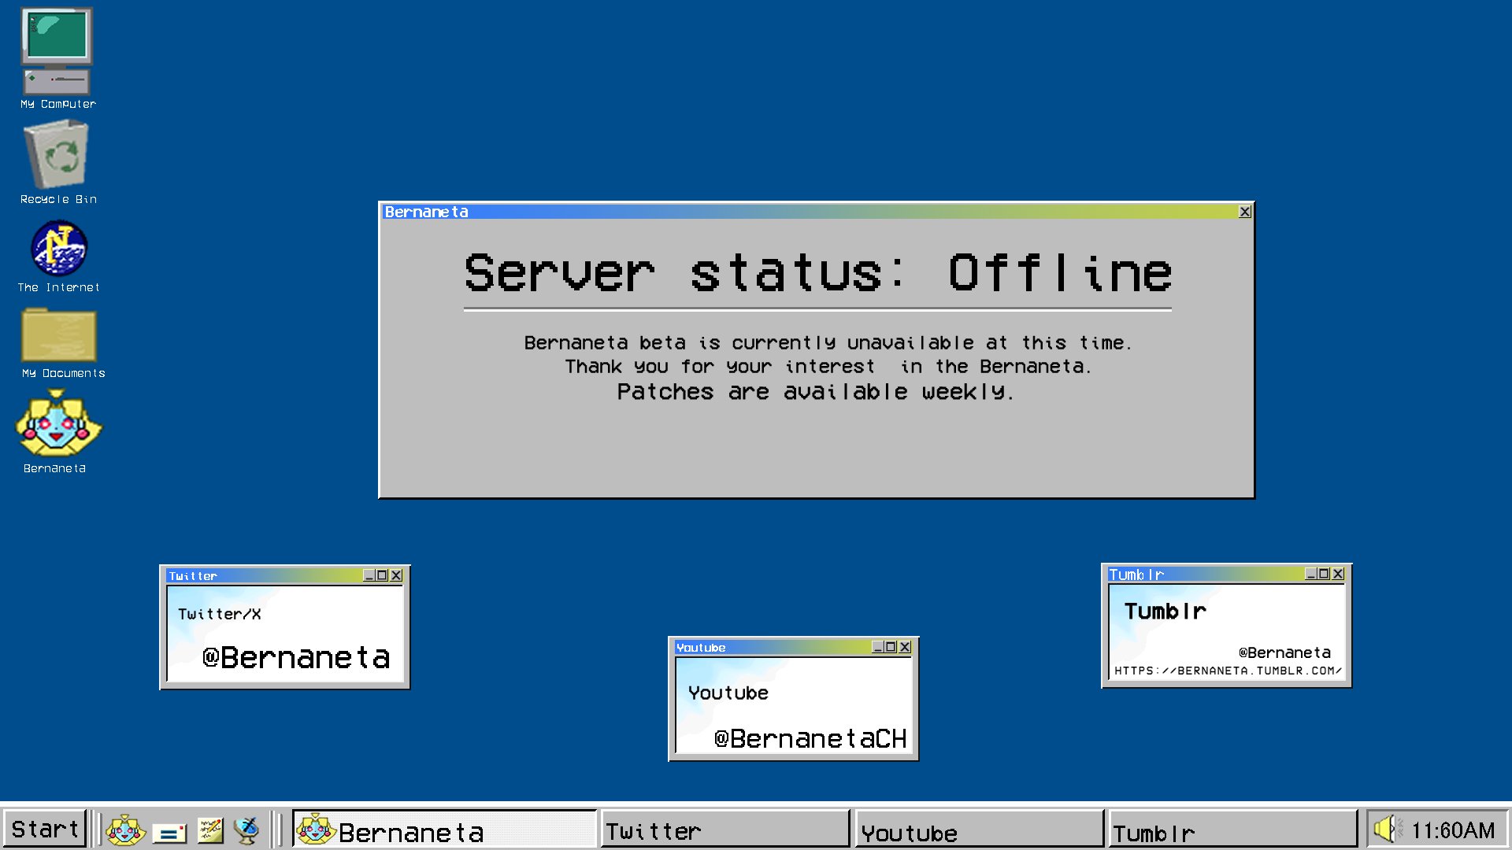Open the Recycle Bin desktop icon

pyautogui.click(x=58, y=163)
